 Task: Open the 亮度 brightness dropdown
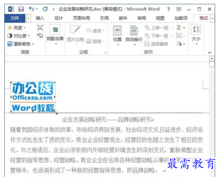coord(17,28)
